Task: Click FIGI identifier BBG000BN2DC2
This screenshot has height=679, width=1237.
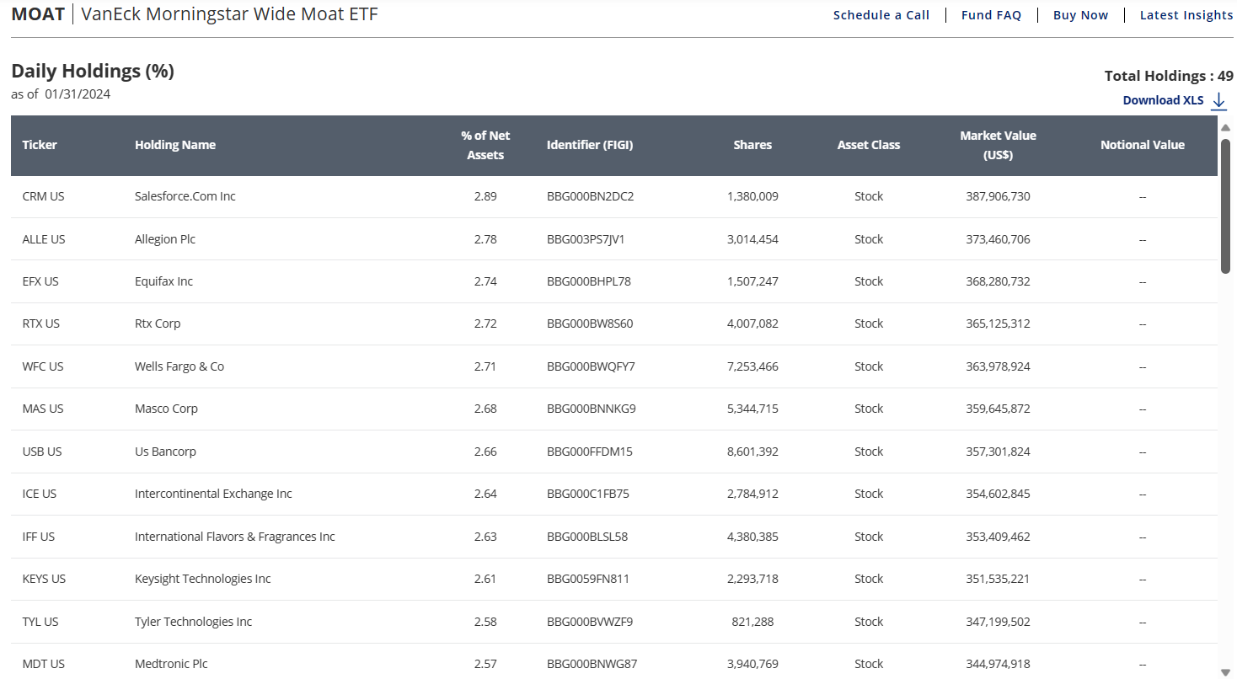Action: (590, 196)
